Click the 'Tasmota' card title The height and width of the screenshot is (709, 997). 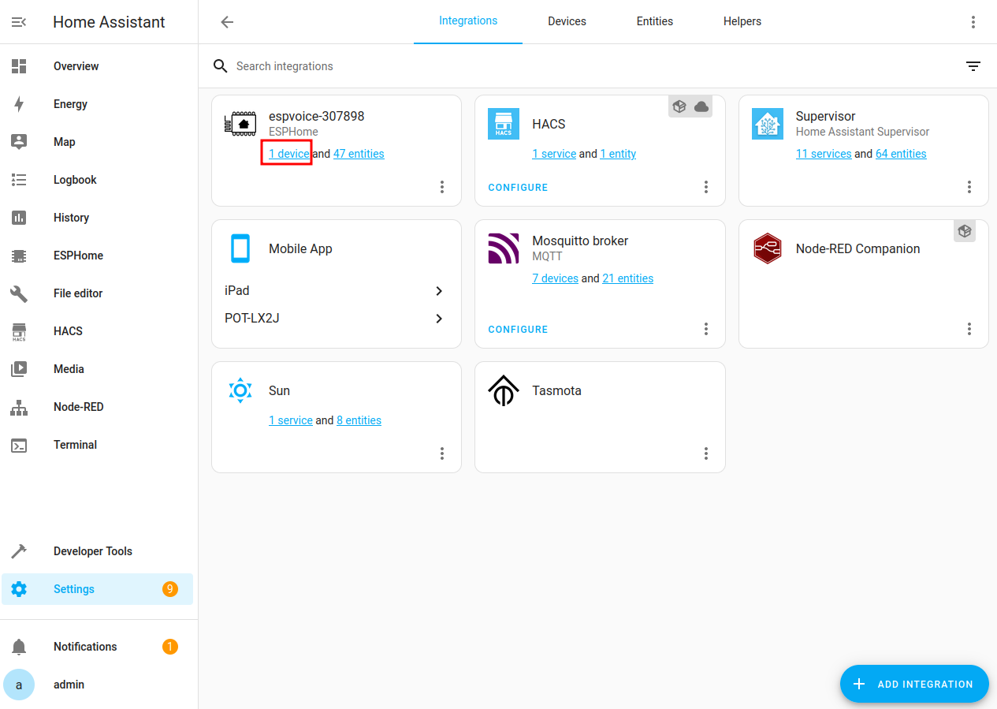click(556, 390)
